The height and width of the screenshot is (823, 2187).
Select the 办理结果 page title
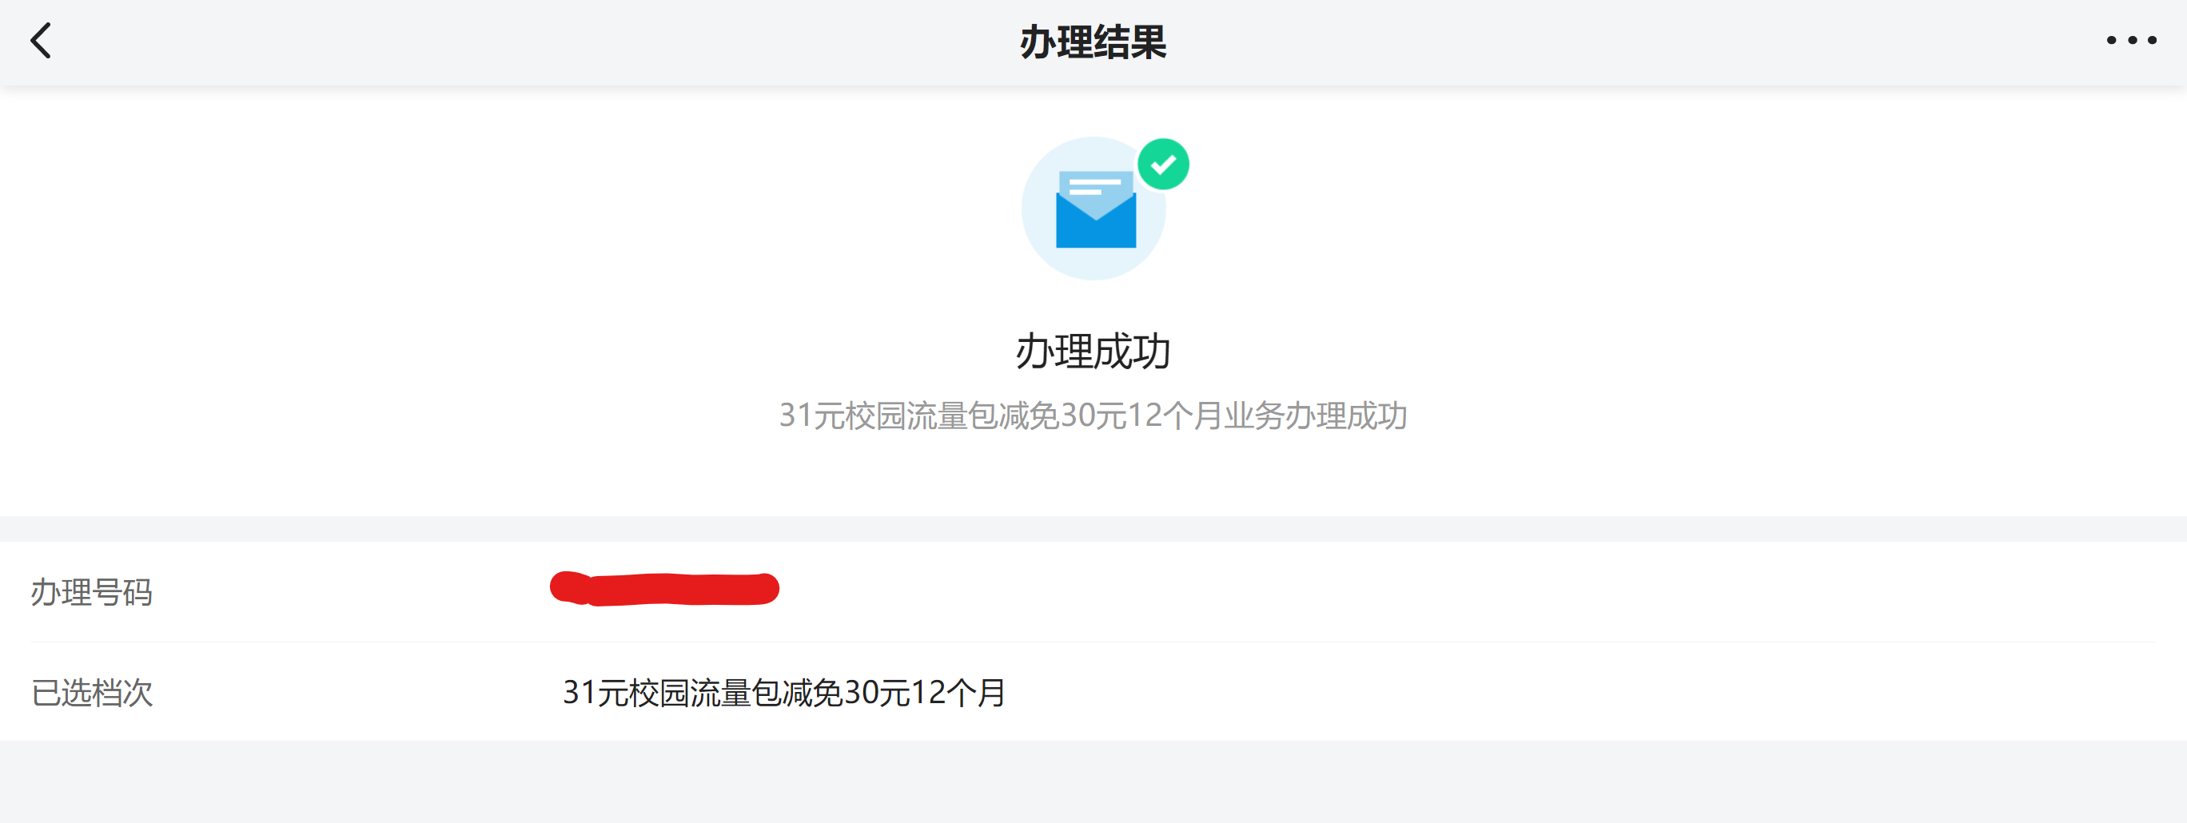point(1093,42)
